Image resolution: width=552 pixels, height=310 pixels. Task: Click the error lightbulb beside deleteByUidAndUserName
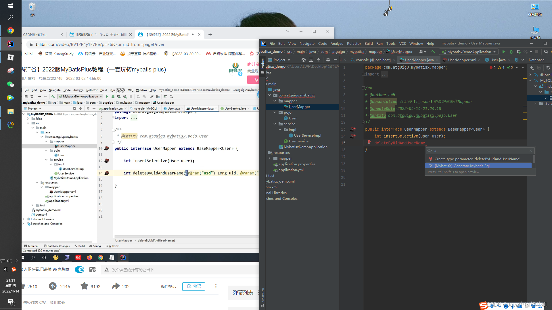coord(369,142)
